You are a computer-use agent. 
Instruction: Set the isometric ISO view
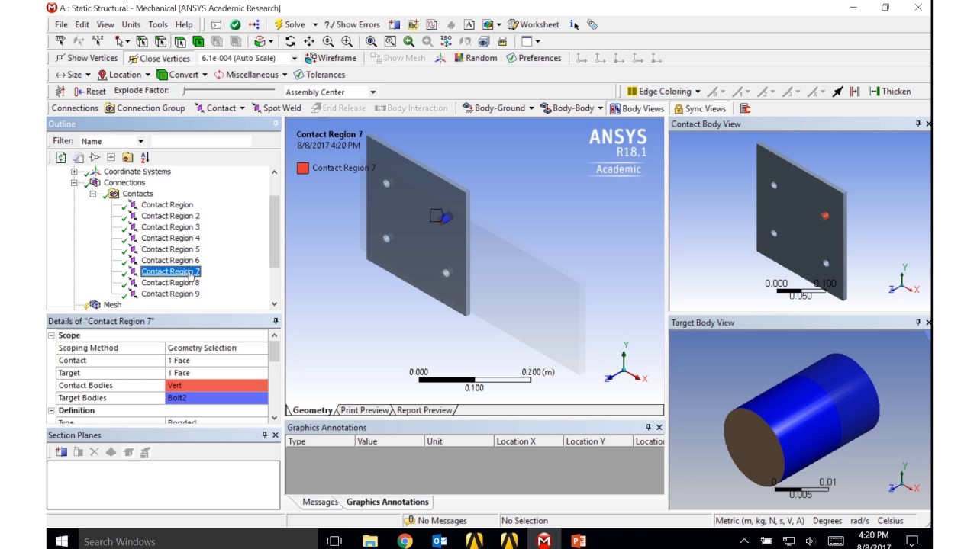(x=447, y=41)
